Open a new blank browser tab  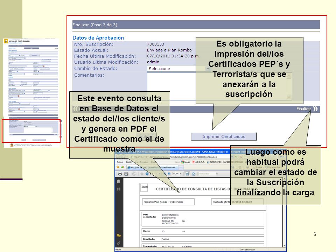(181, 167)
